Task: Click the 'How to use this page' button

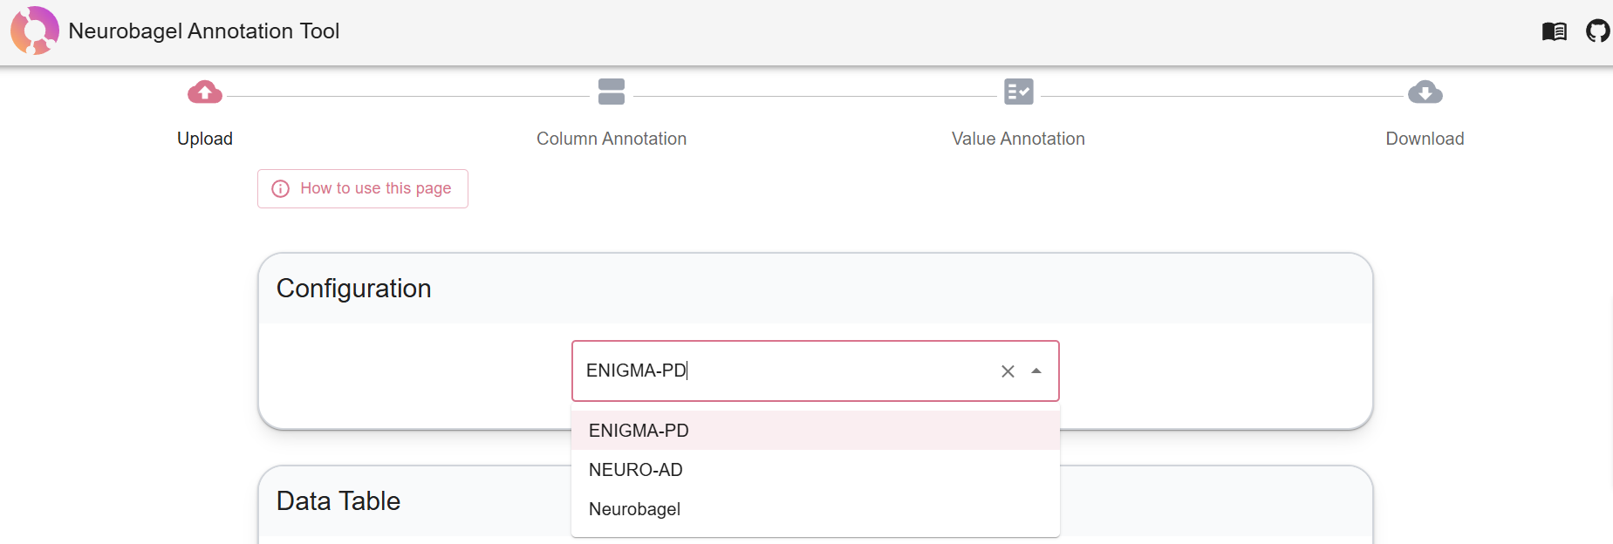Action: pos(363,188)
